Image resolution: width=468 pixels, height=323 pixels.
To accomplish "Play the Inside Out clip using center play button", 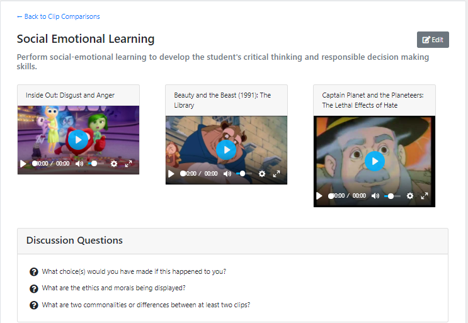I will [78, 140].
